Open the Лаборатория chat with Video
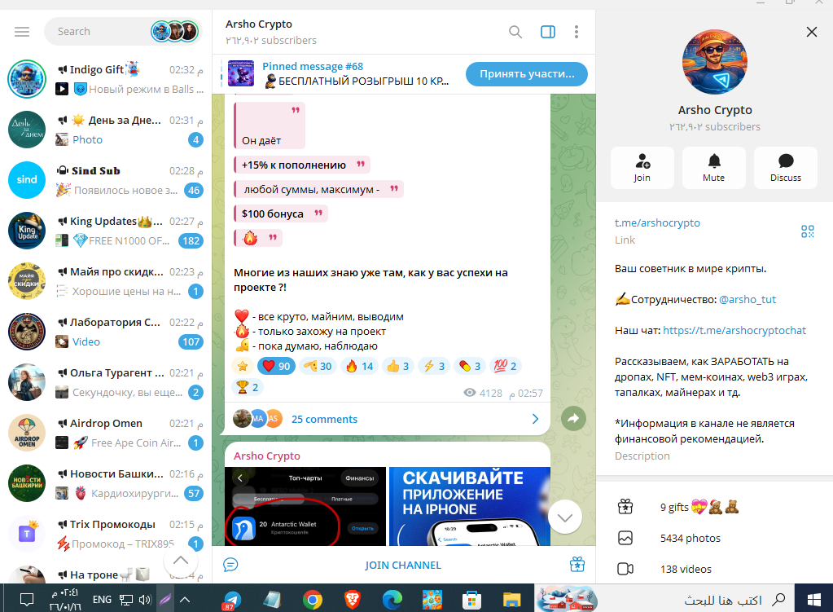Screen dimensions: 833x612 pyautogui.click(x=106, y=332)
